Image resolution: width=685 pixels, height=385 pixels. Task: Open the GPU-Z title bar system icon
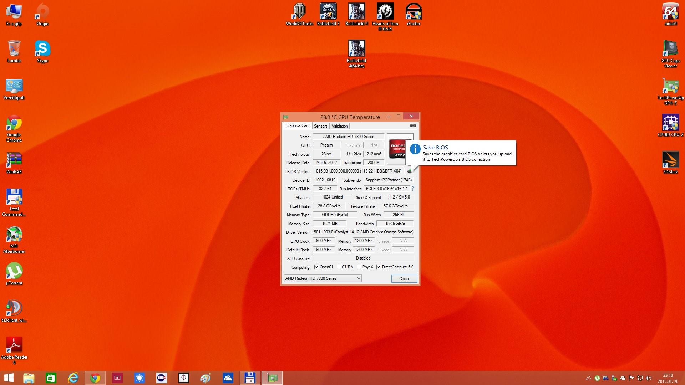pyautogui.click(x=285, y=117)
